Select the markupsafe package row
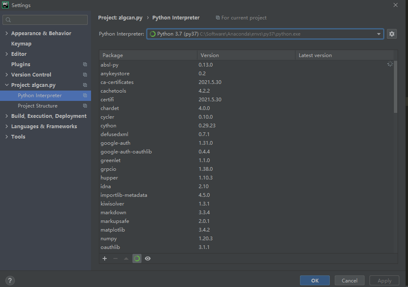 (x=246, y=221)
